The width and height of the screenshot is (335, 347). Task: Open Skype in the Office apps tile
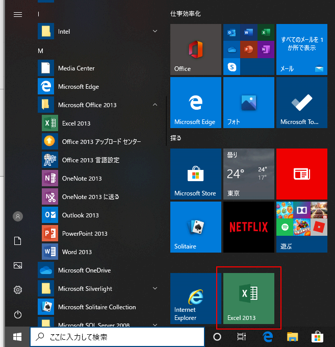tap(231, 66)
